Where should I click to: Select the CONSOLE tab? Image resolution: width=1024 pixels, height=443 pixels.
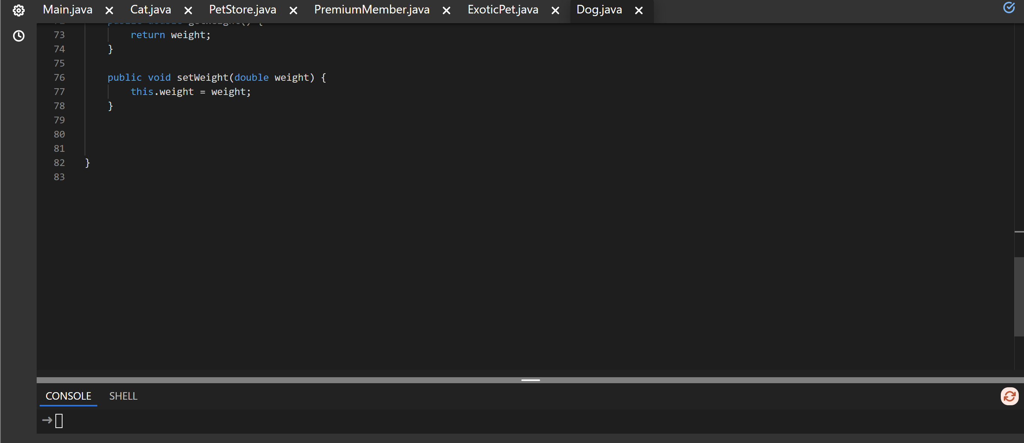68,396
